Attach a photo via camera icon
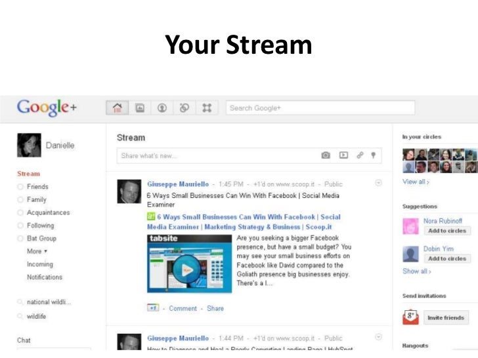478x358 pixels. point(326,155)
